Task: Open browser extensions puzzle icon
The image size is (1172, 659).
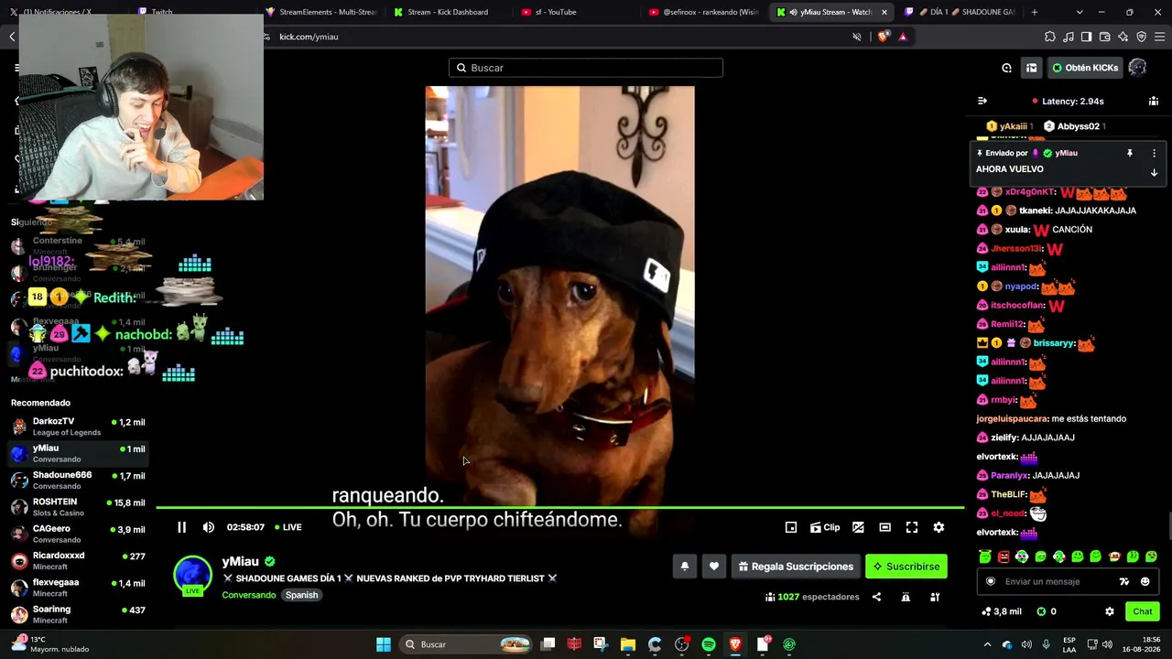Action: pyautogui.click(x=1049, y=37)
